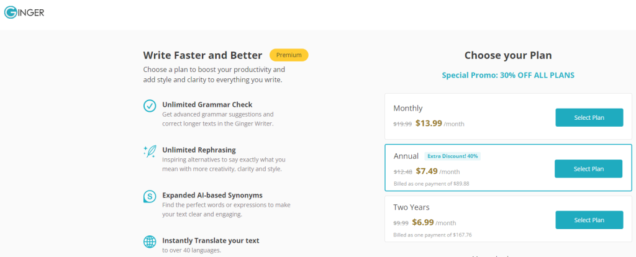The width and height of the screenshot is (636, 257).
Task: Click the Unlimited Grammar Check heading
Action: [x=207, y=104]
